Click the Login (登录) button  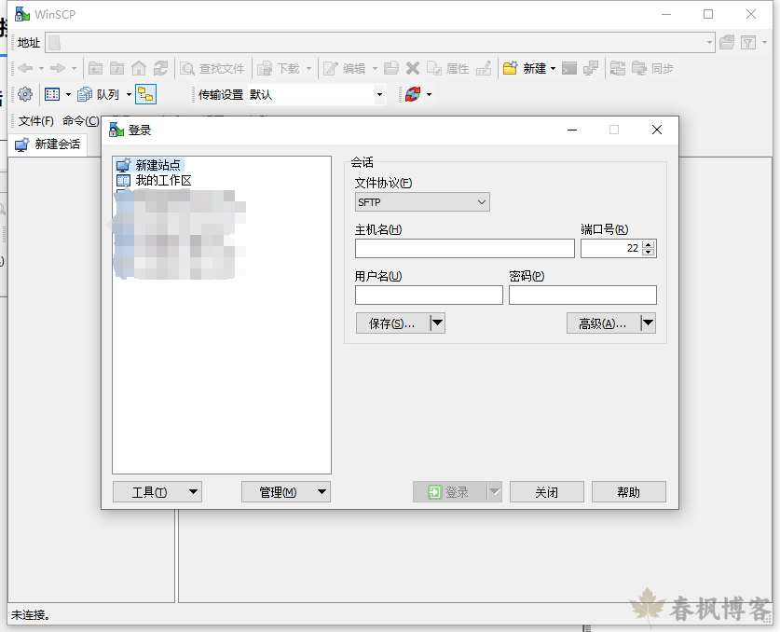click(x=450, y=491)
